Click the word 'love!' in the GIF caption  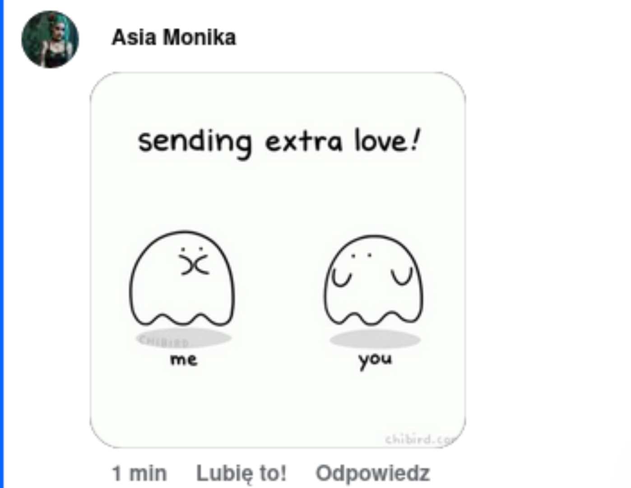tap(387, 141)
